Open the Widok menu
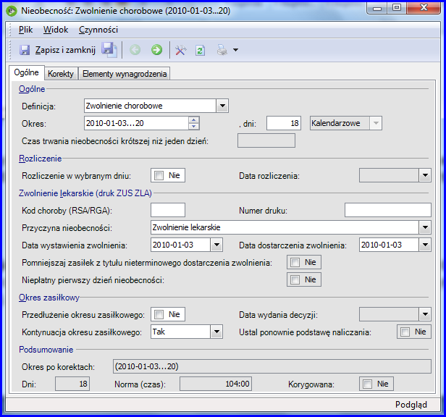Screen dimensions: 446x417 (x=56, y=30)
